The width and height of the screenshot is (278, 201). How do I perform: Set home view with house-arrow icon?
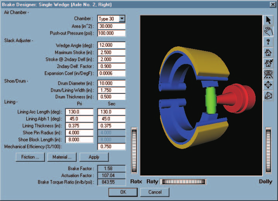pos(268,63)
